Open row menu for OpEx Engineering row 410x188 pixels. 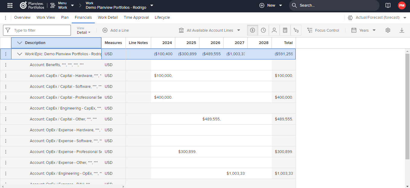[x=6, y=174]
